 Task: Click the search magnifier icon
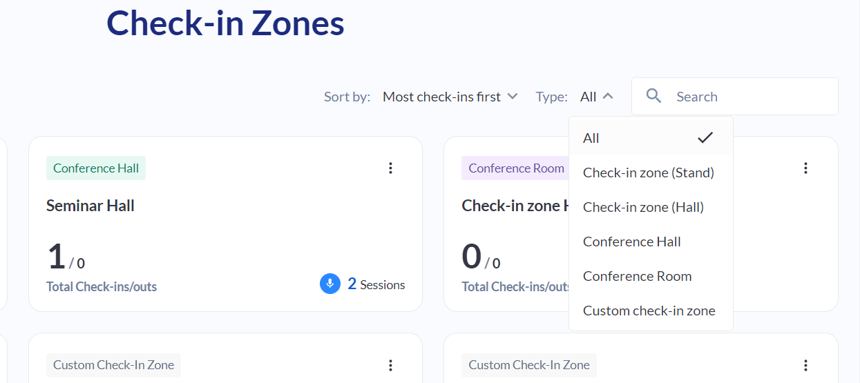point(653,96)
